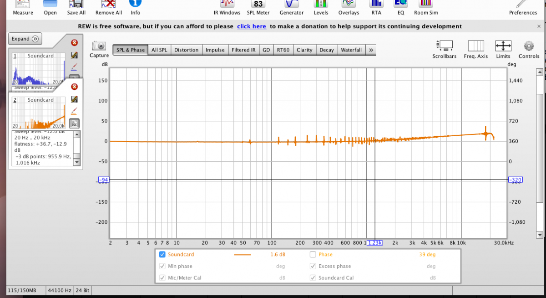This screenshot has width=546, height=298.
Task: Open the RTA analyzer
Action: click(x=376, y=4)
